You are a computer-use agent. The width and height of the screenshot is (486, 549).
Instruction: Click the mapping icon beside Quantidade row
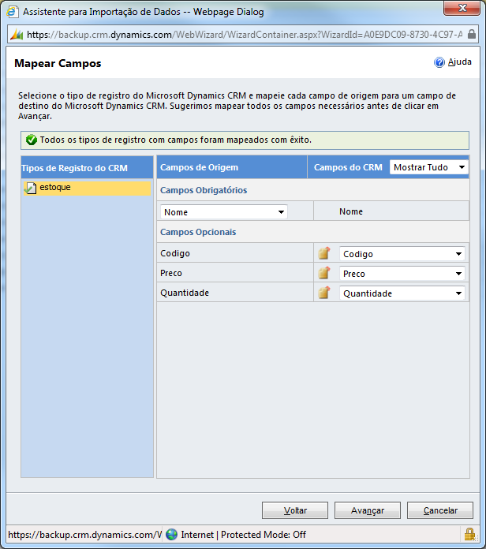point(323,293)
